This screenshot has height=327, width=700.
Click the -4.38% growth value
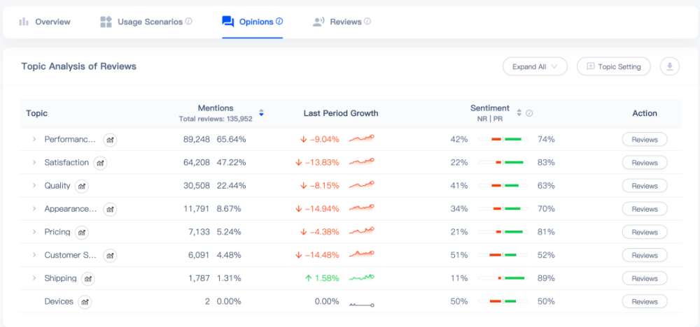click(325, 232)
